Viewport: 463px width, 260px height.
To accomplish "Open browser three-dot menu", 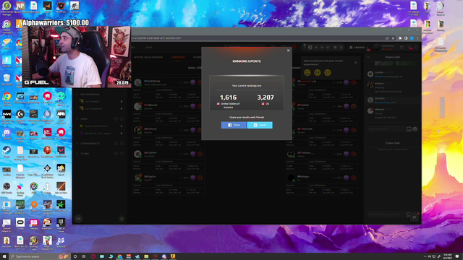I will pyautogui.click(x=417, y=38).
